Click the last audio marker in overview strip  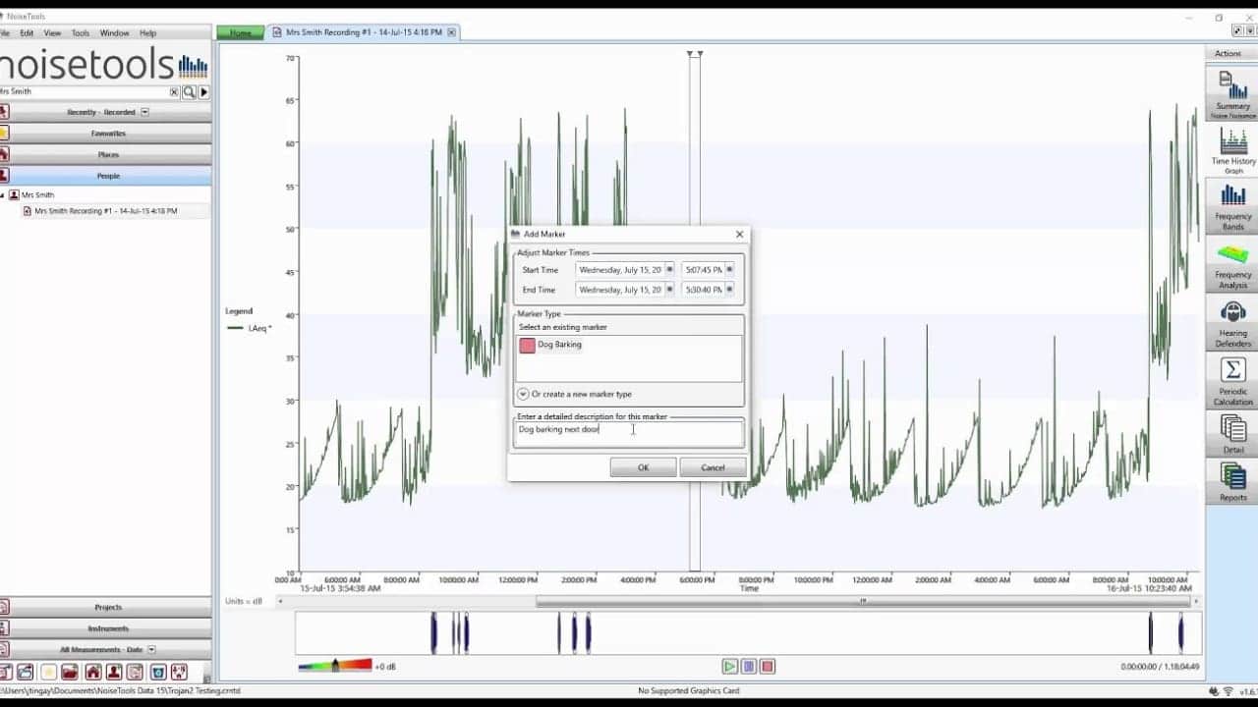pos(1181,633)
